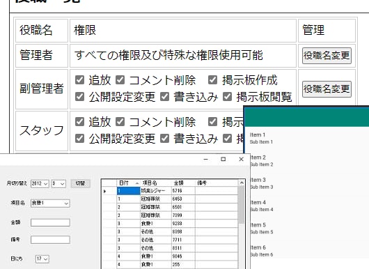Open the 2012 year dropdown
The width and height of the screenshot is (369, 269).
[40, 183]
